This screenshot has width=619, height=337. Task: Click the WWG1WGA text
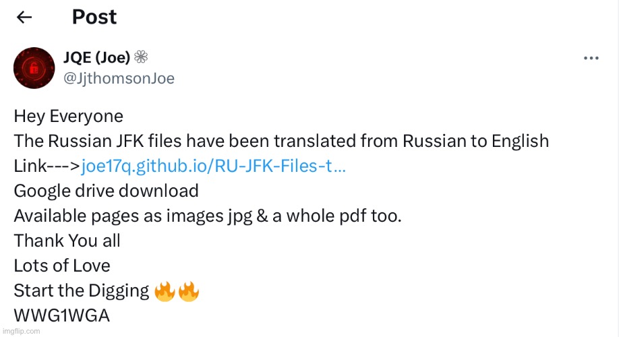pyautogui.click(x=61, y=315)
